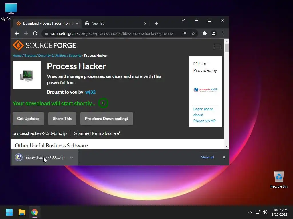The width and height of the screenshot is (293, 219).
Task: Show hidden system tray icons
Action: click(x=250, y=212)
